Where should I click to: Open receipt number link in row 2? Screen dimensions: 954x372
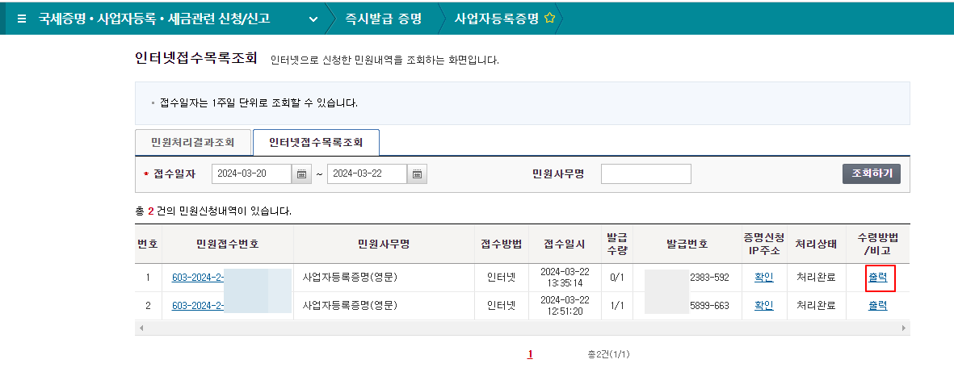(198, 306)
